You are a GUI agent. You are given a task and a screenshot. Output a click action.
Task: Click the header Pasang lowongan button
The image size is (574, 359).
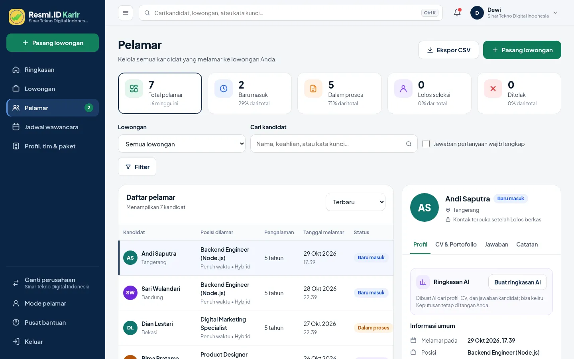pos(522,50)
